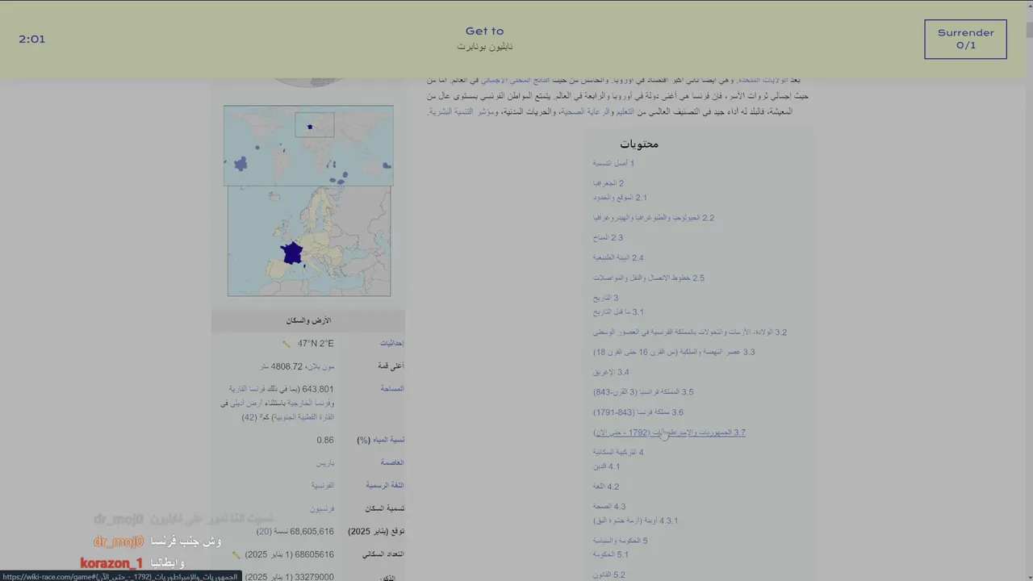Open contents entry 2.5 on transport and communications
The image size is (1033, 581).
coord(649,278)
